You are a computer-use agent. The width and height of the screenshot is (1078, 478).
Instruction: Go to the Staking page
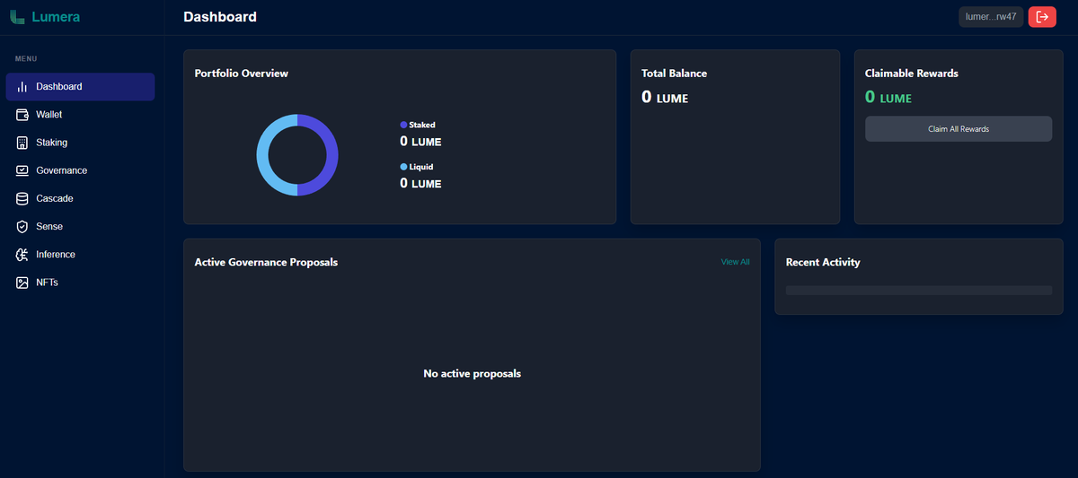[80, 143]
